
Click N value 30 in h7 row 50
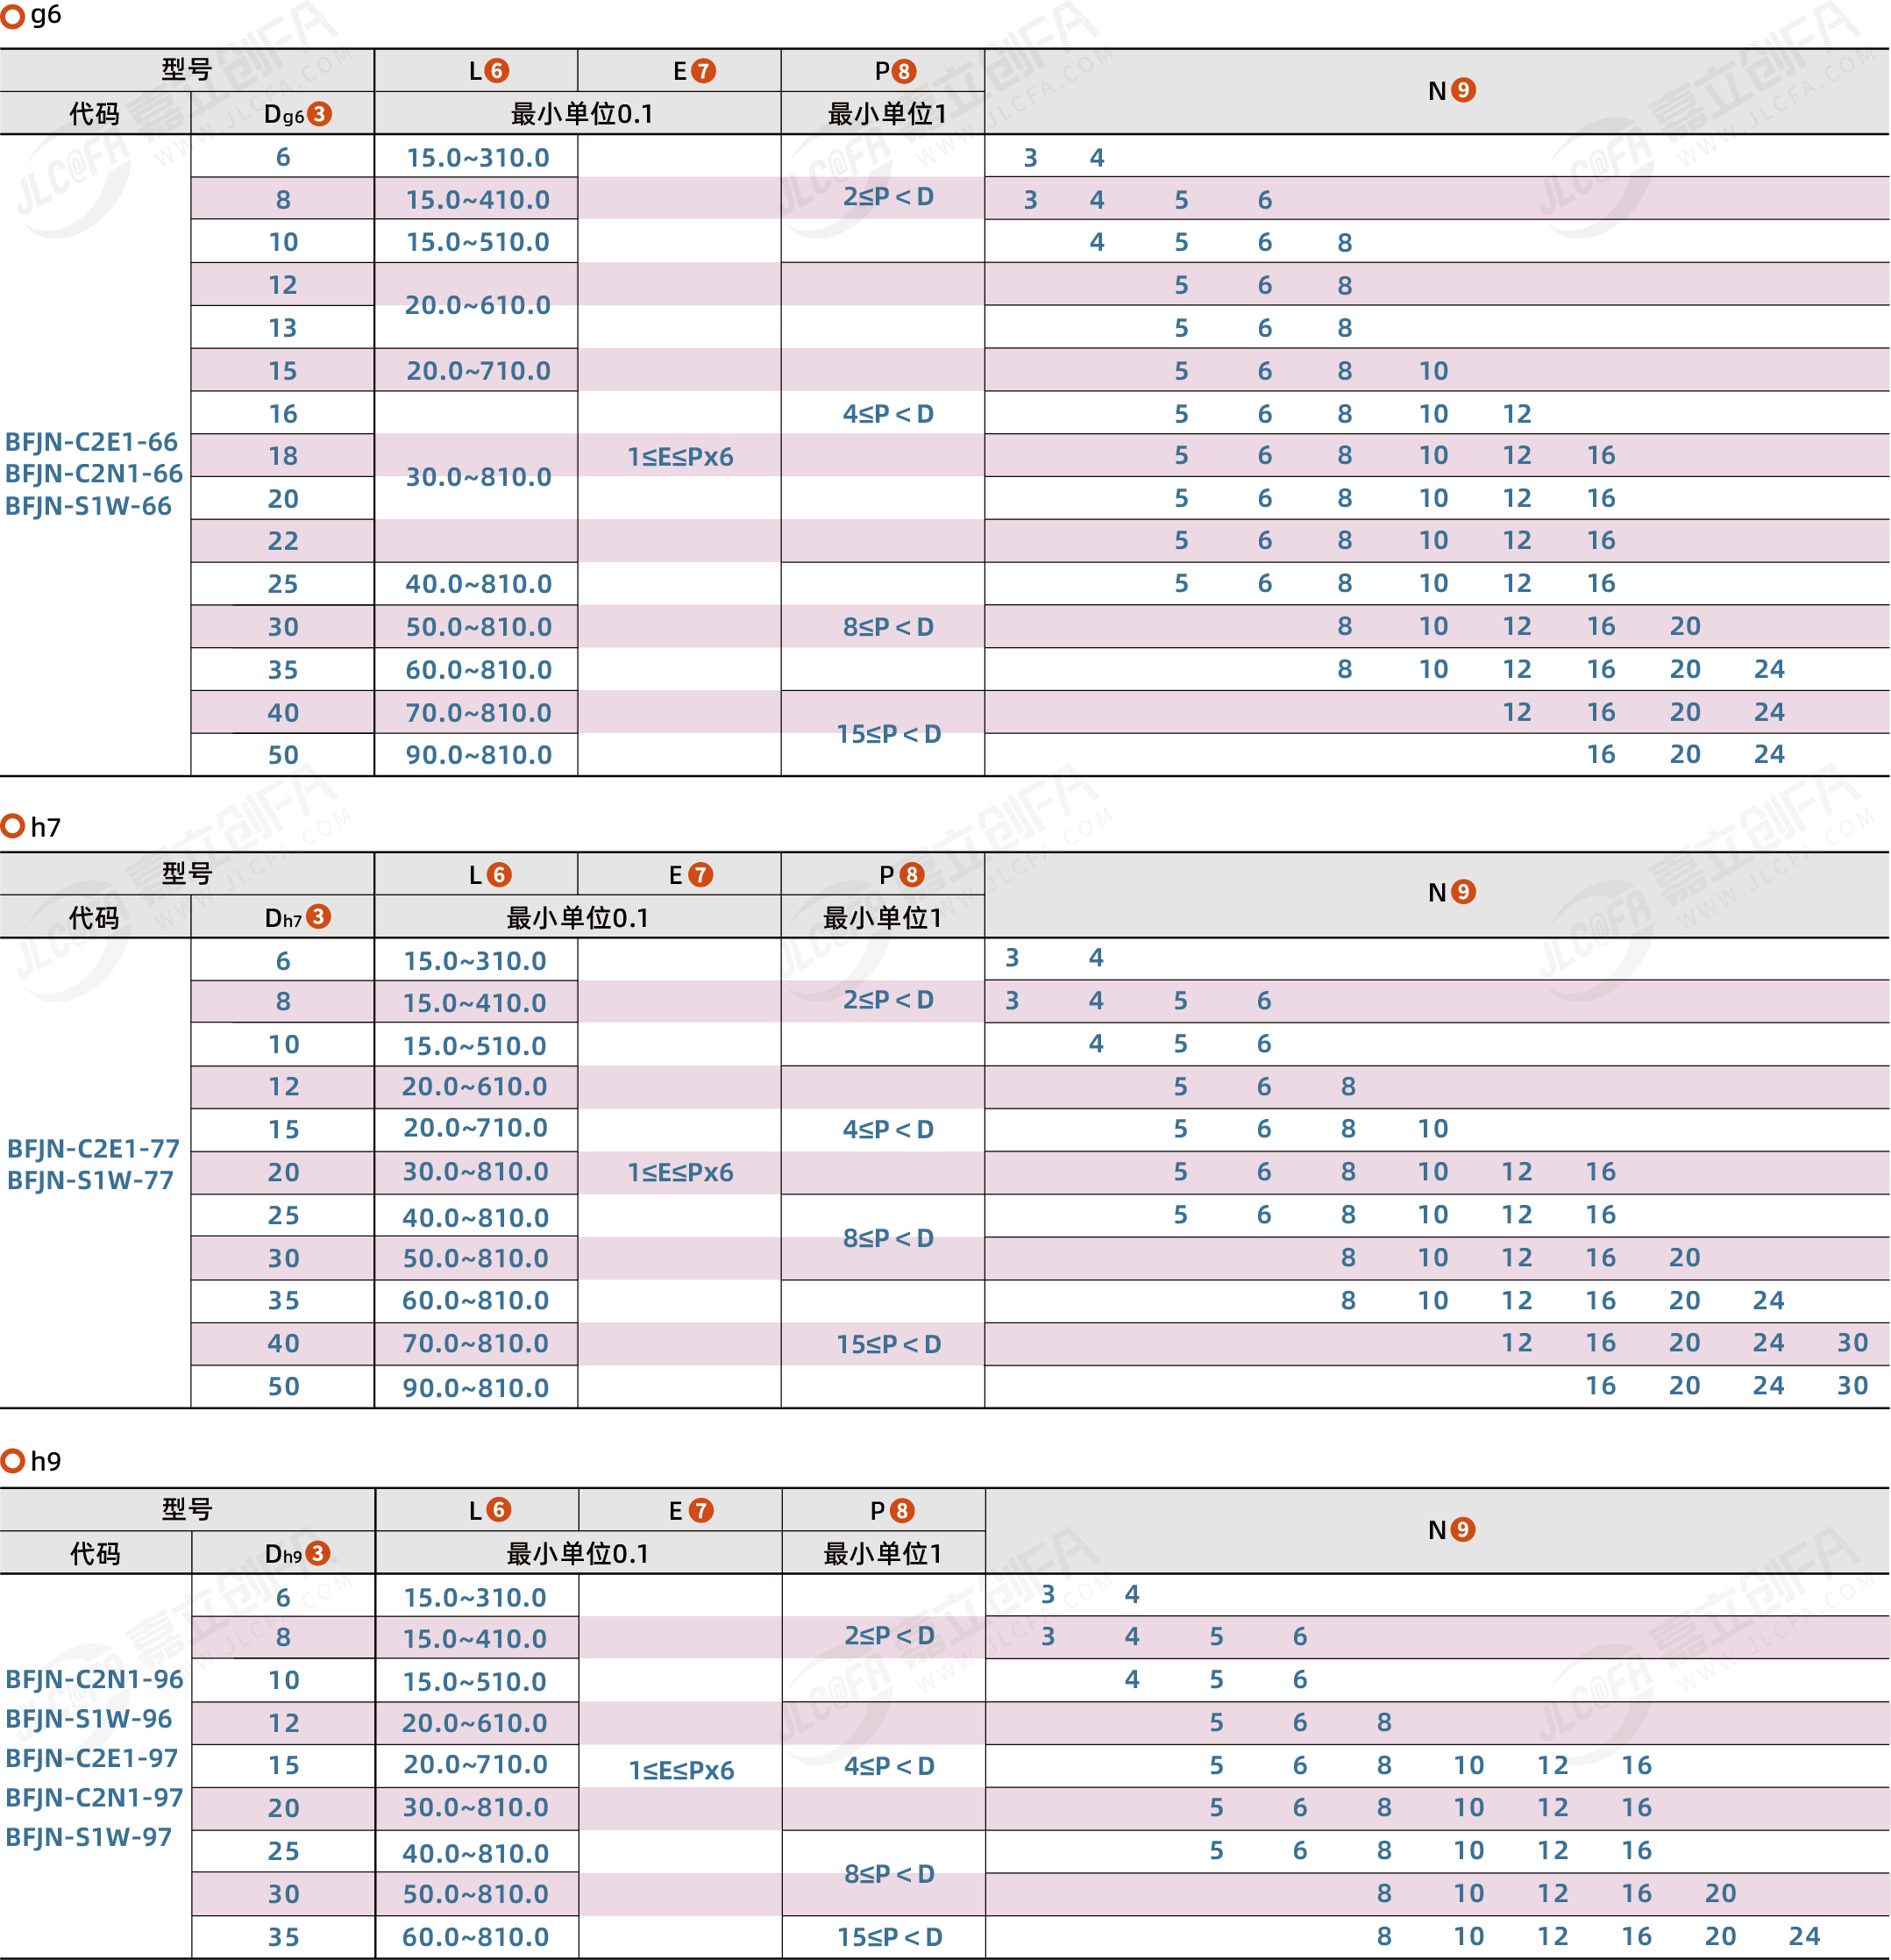pyautogui.click(x=1852, y=1385)
